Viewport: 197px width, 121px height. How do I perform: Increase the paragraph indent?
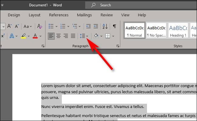point(95,26)
